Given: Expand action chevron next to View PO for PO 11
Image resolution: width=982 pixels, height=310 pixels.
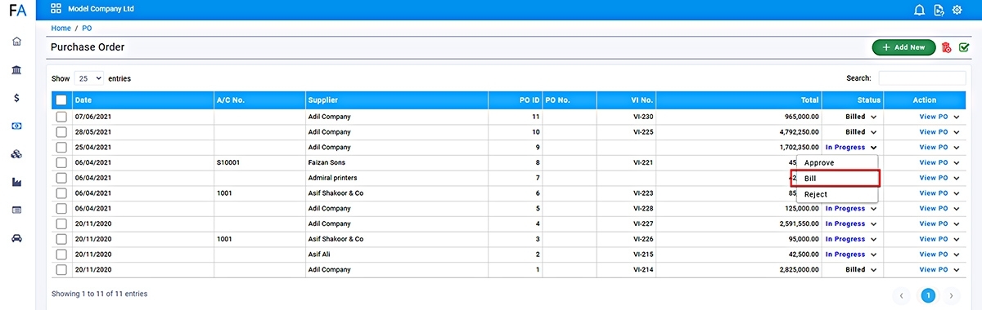Looking at the screenshot, I should click(956, 117).
